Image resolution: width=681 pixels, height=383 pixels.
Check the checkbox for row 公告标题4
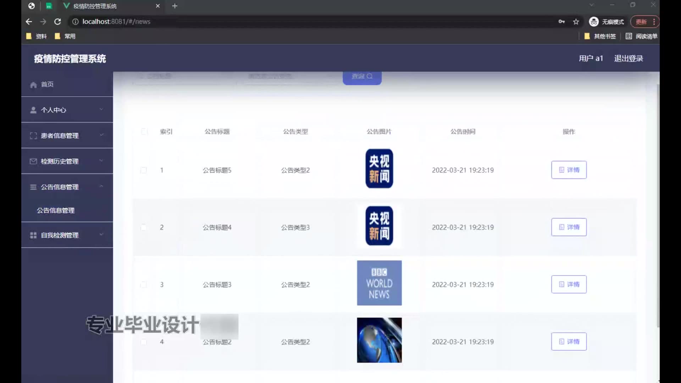[x=144, y=227]
